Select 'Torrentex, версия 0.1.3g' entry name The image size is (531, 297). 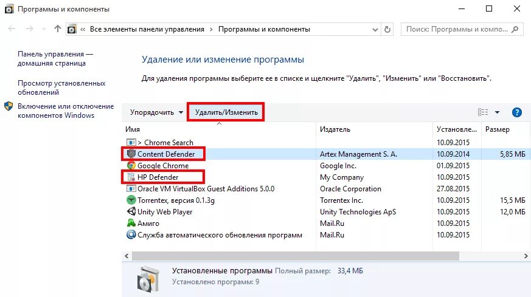tap(176, 200)
